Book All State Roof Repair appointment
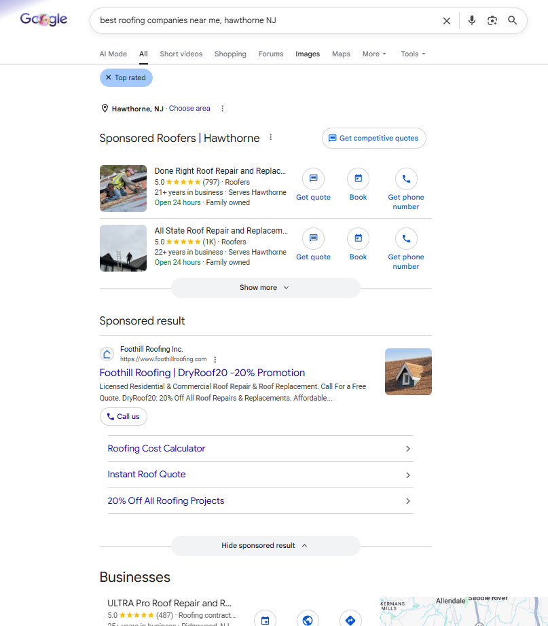Viewport: 548px width, 626px height. pos(358,244)
